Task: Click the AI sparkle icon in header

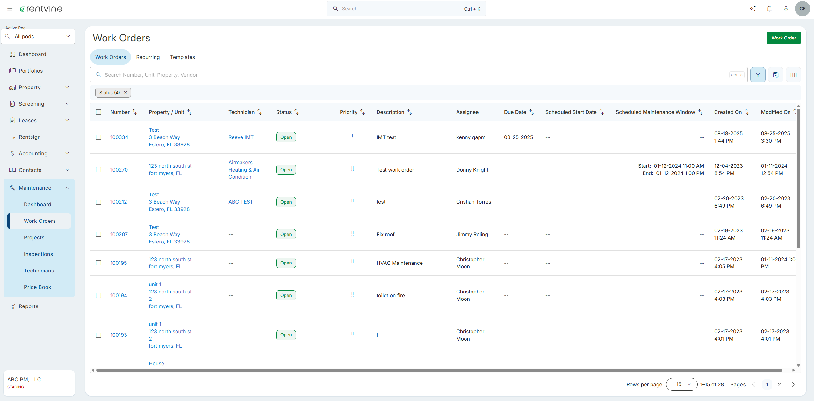Action: [x=753, y=9]
